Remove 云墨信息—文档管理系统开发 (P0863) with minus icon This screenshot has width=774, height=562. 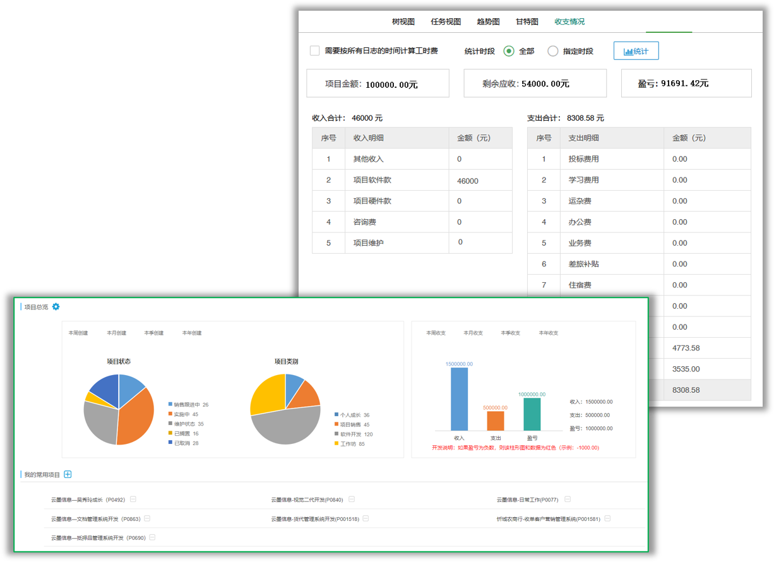point(147,518)
